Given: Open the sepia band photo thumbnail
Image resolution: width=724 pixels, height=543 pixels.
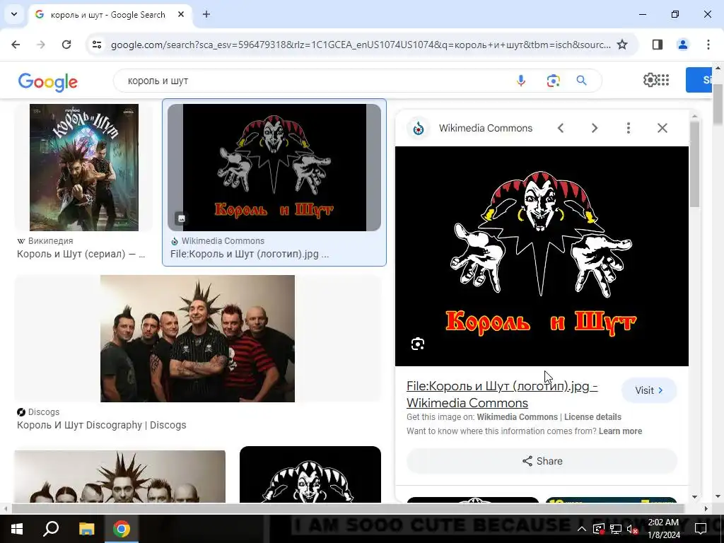Looking at the screenshot, I should pyautogui.click(x=120, y=477).
